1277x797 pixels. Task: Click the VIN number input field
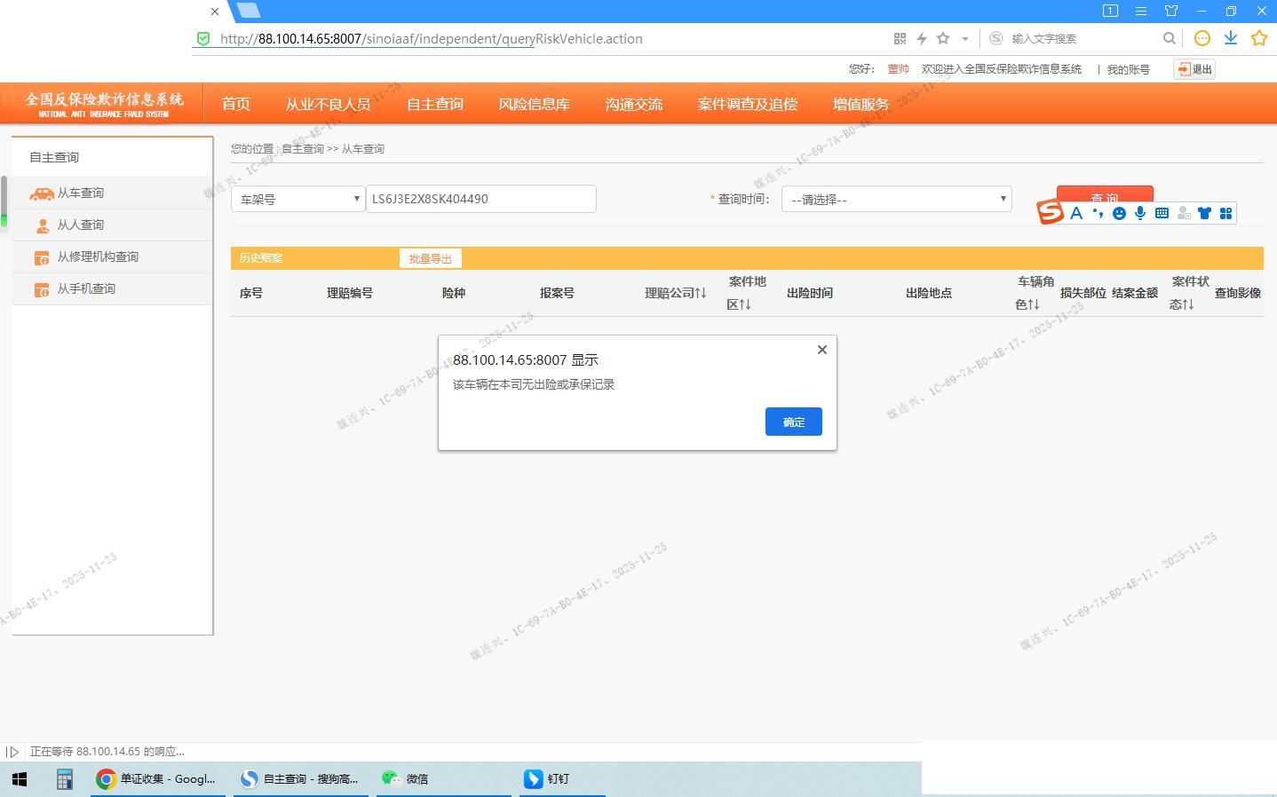coord(480,199)
